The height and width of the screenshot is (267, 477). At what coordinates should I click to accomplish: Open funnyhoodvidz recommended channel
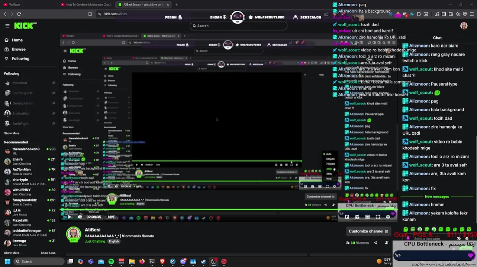pyautogui.click(x=30, y=202)
